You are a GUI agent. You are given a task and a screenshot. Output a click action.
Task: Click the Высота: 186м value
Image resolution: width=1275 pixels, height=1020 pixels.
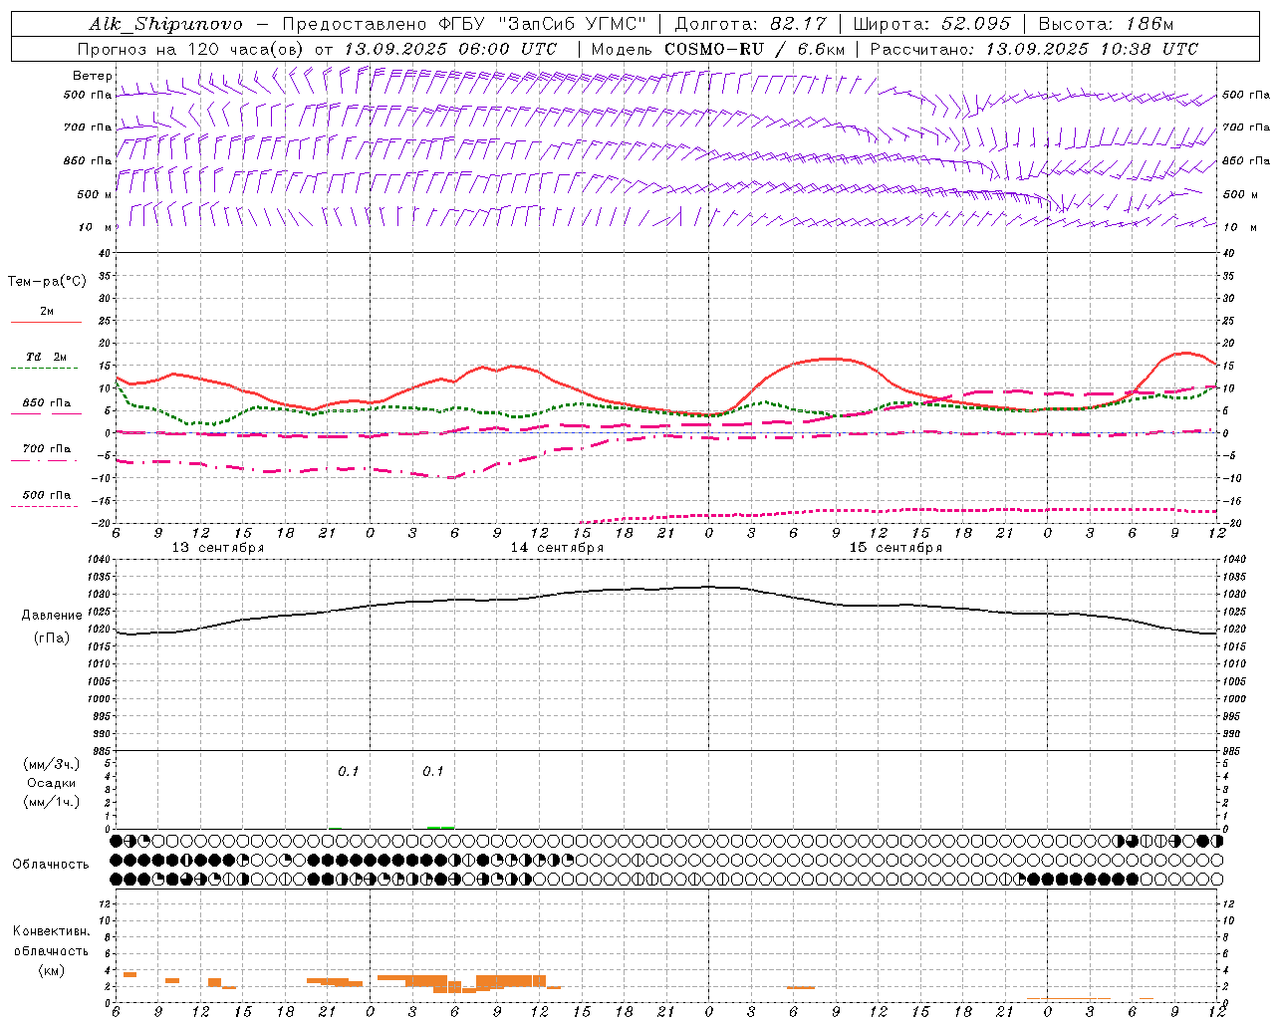pyautogui.click(x=1106, y=24)
